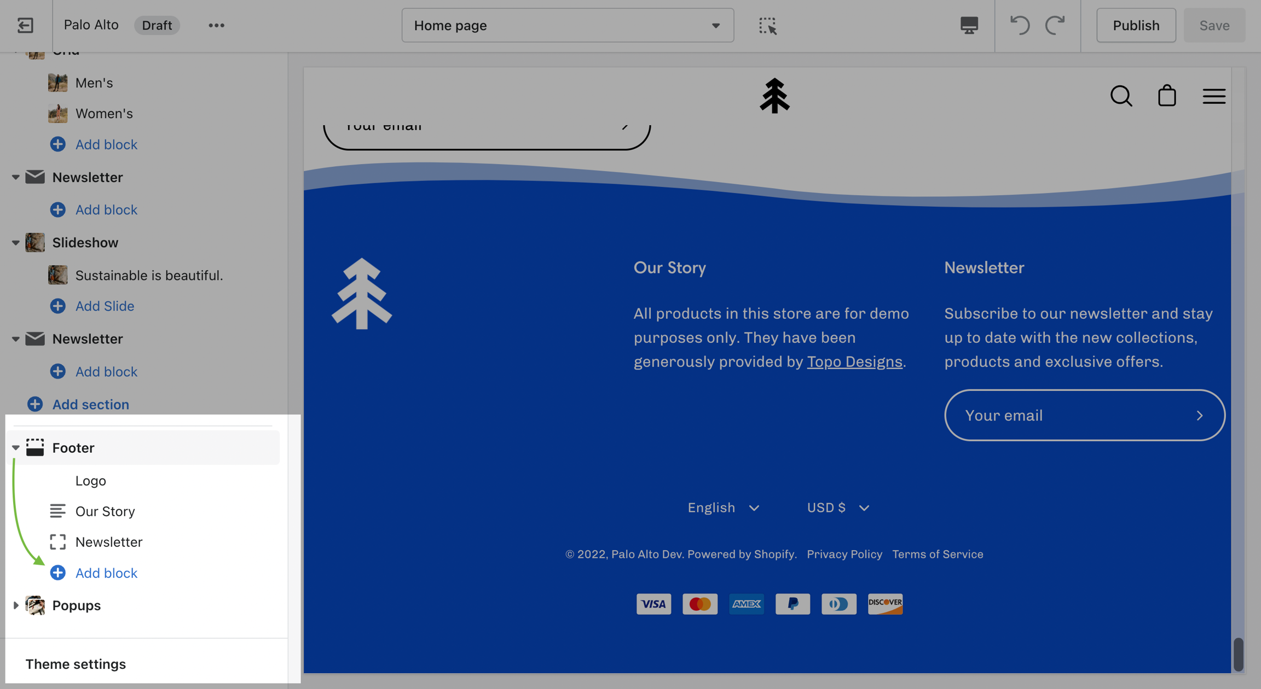Open the three-dots more actions menu
This screenshot has width=1261, height=689.
[x=216, y=25]
